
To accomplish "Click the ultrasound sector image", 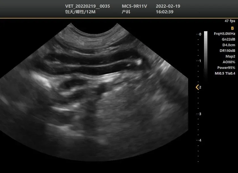I will pyautogui.click(x=94, y=92).
